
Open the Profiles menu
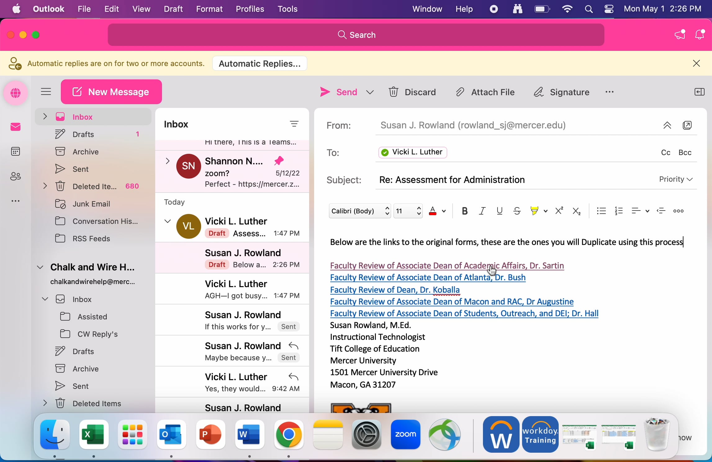coord(250,9)
